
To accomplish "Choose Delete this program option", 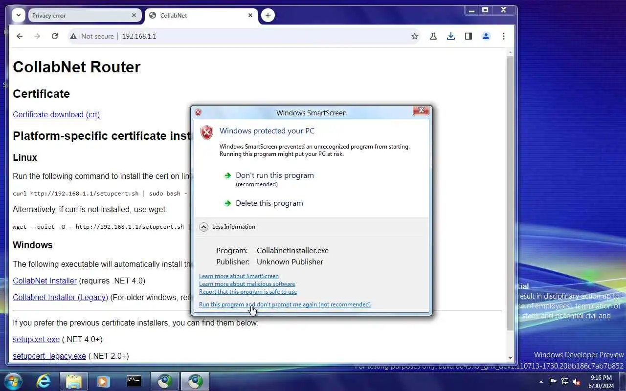I will [x=269, y=203].
